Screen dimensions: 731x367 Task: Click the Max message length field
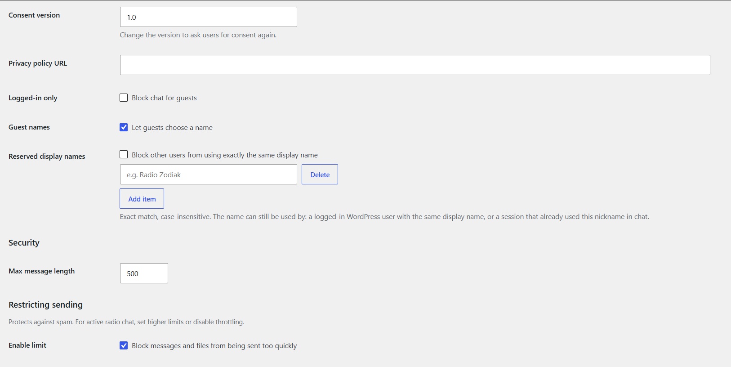pyautogui.click(x=144, y=273)
